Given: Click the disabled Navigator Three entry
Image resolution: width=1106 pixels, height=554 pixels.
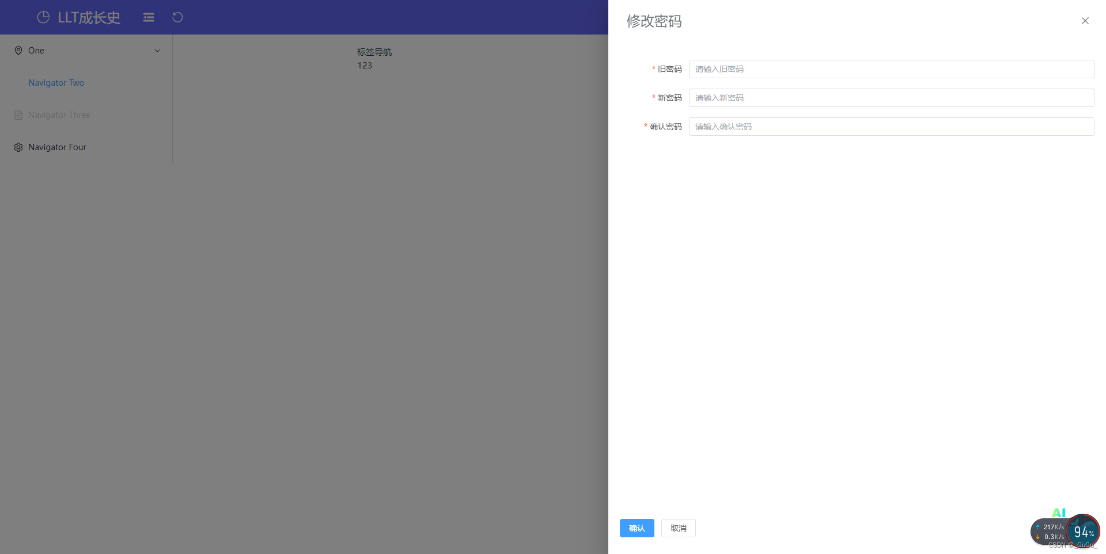Looking at the screenshot, I should click(59, 114).
